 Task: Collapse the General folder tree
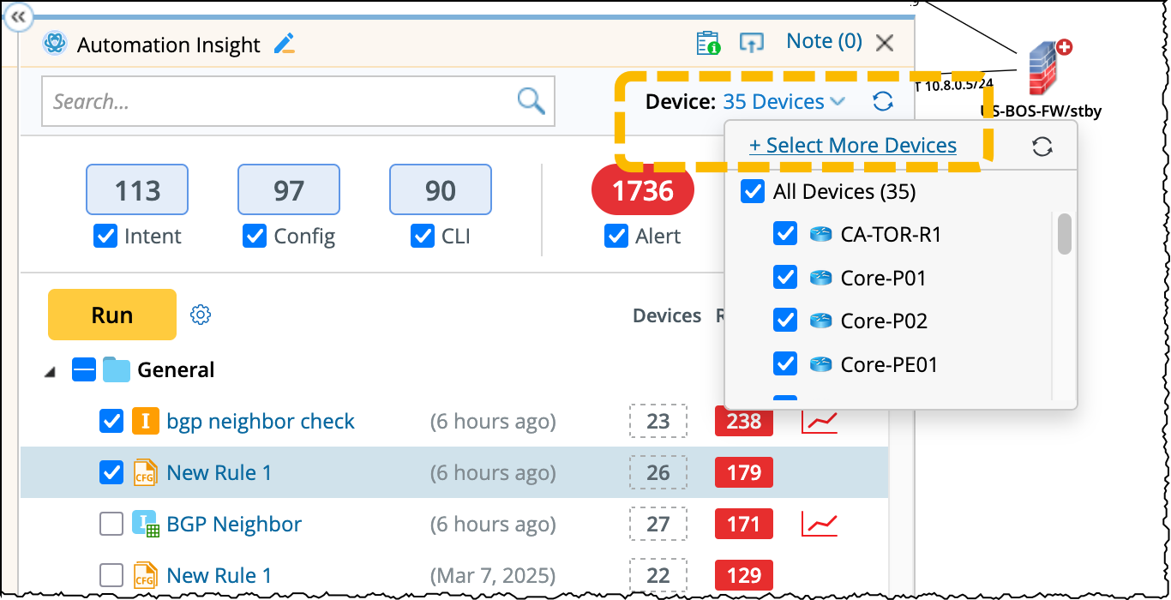51,371
